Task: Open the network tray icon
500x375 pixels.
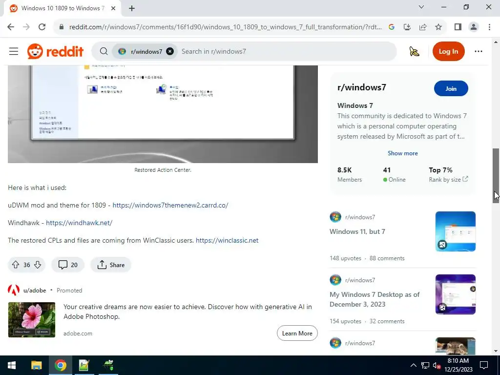Action: pyautogui.click(x=425, y=365)
